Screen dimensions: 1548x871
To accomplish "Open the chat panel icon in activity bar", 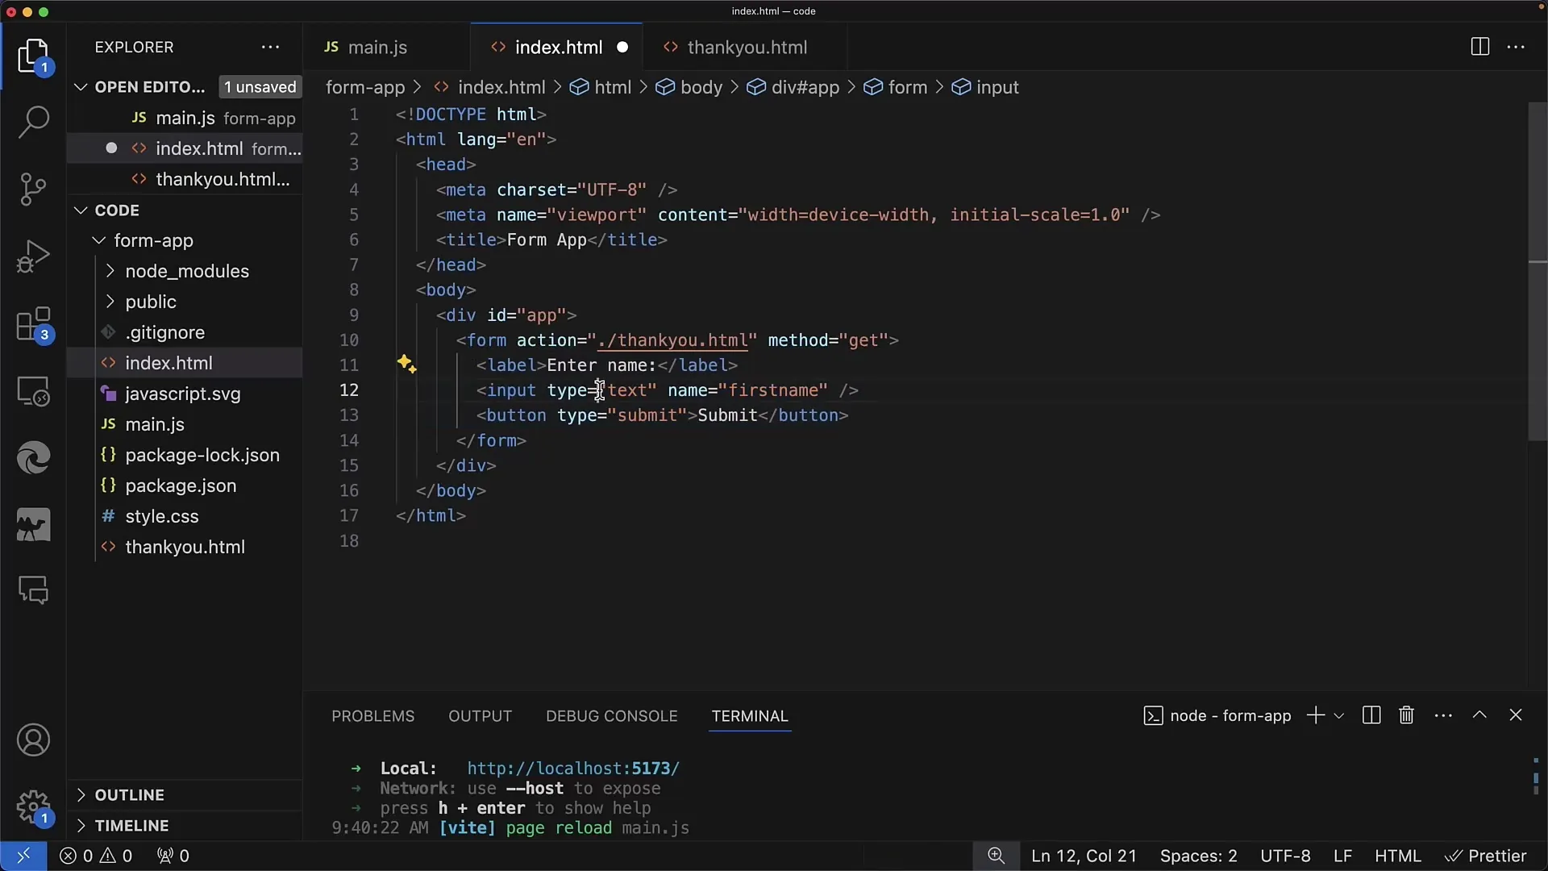I will 33,591.
